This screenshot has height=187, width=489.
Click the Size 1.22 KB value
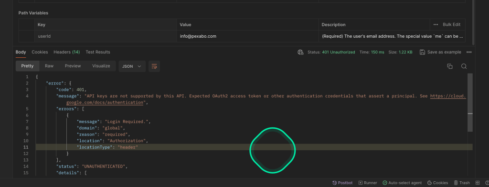click(x=405, y=52)
